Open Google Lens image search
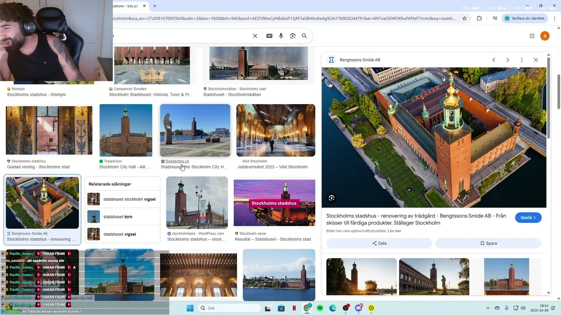The image size is (561, 315). (293, 36)
